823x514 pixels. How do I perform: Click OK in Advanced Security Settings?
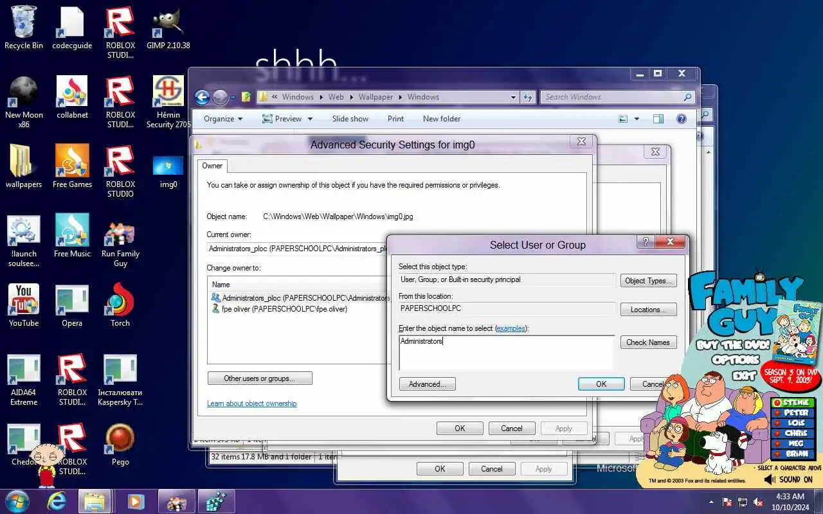tap(460, 429)
